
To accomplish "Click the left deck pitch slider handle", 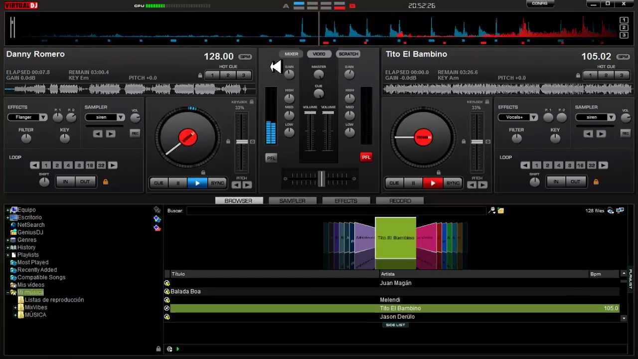I will tap(242, 142).
